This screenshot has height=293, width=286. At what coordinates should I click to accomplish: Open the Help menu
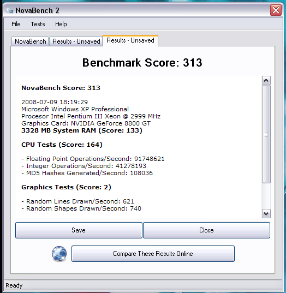61,24
